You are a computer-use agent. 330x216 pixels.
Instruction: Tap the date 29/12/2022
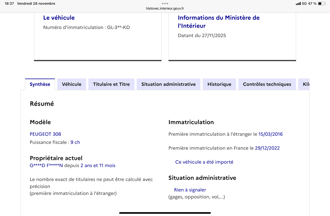[267, 148]
